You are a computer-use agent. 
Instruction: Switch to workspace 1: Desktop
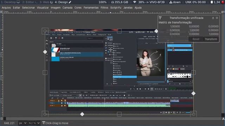10,2
